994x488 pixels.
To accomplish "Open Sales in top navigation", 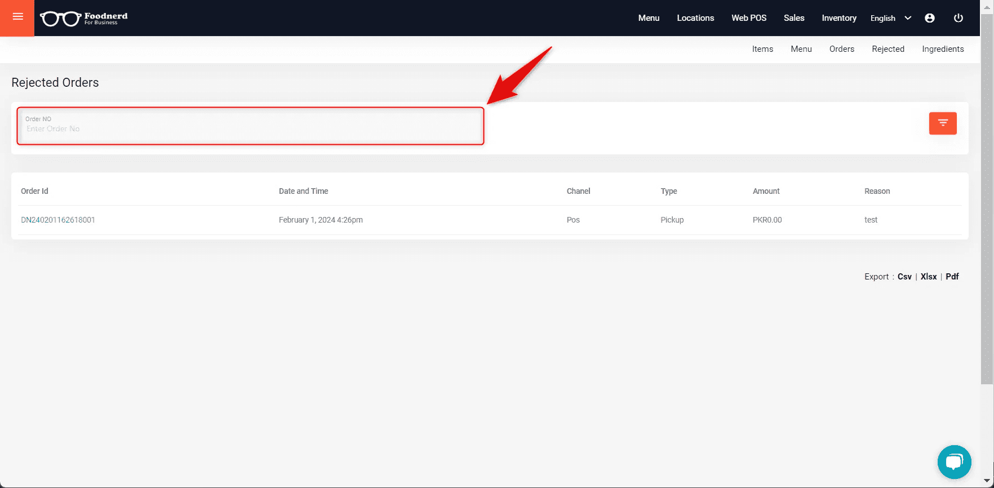I will [794, 18].
